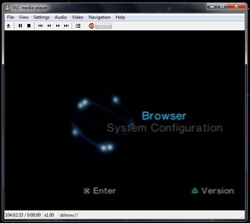Open the Settings menu
Image resolution: width=250 pixels, height=223 pixels.
42,17
